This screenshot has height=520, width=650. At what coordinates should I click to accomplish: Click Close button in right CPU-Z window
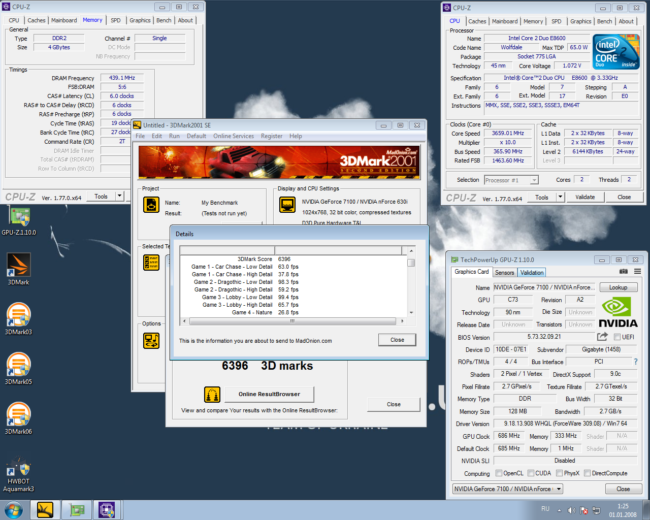(x=624, y=197)
